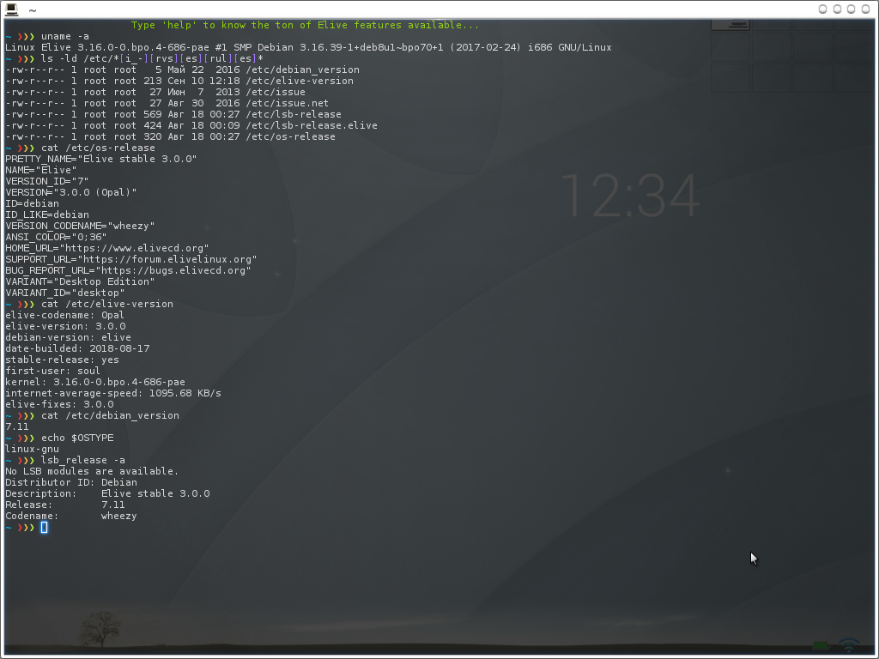Click the 'stable-release: yes' line

pos(62,360)
